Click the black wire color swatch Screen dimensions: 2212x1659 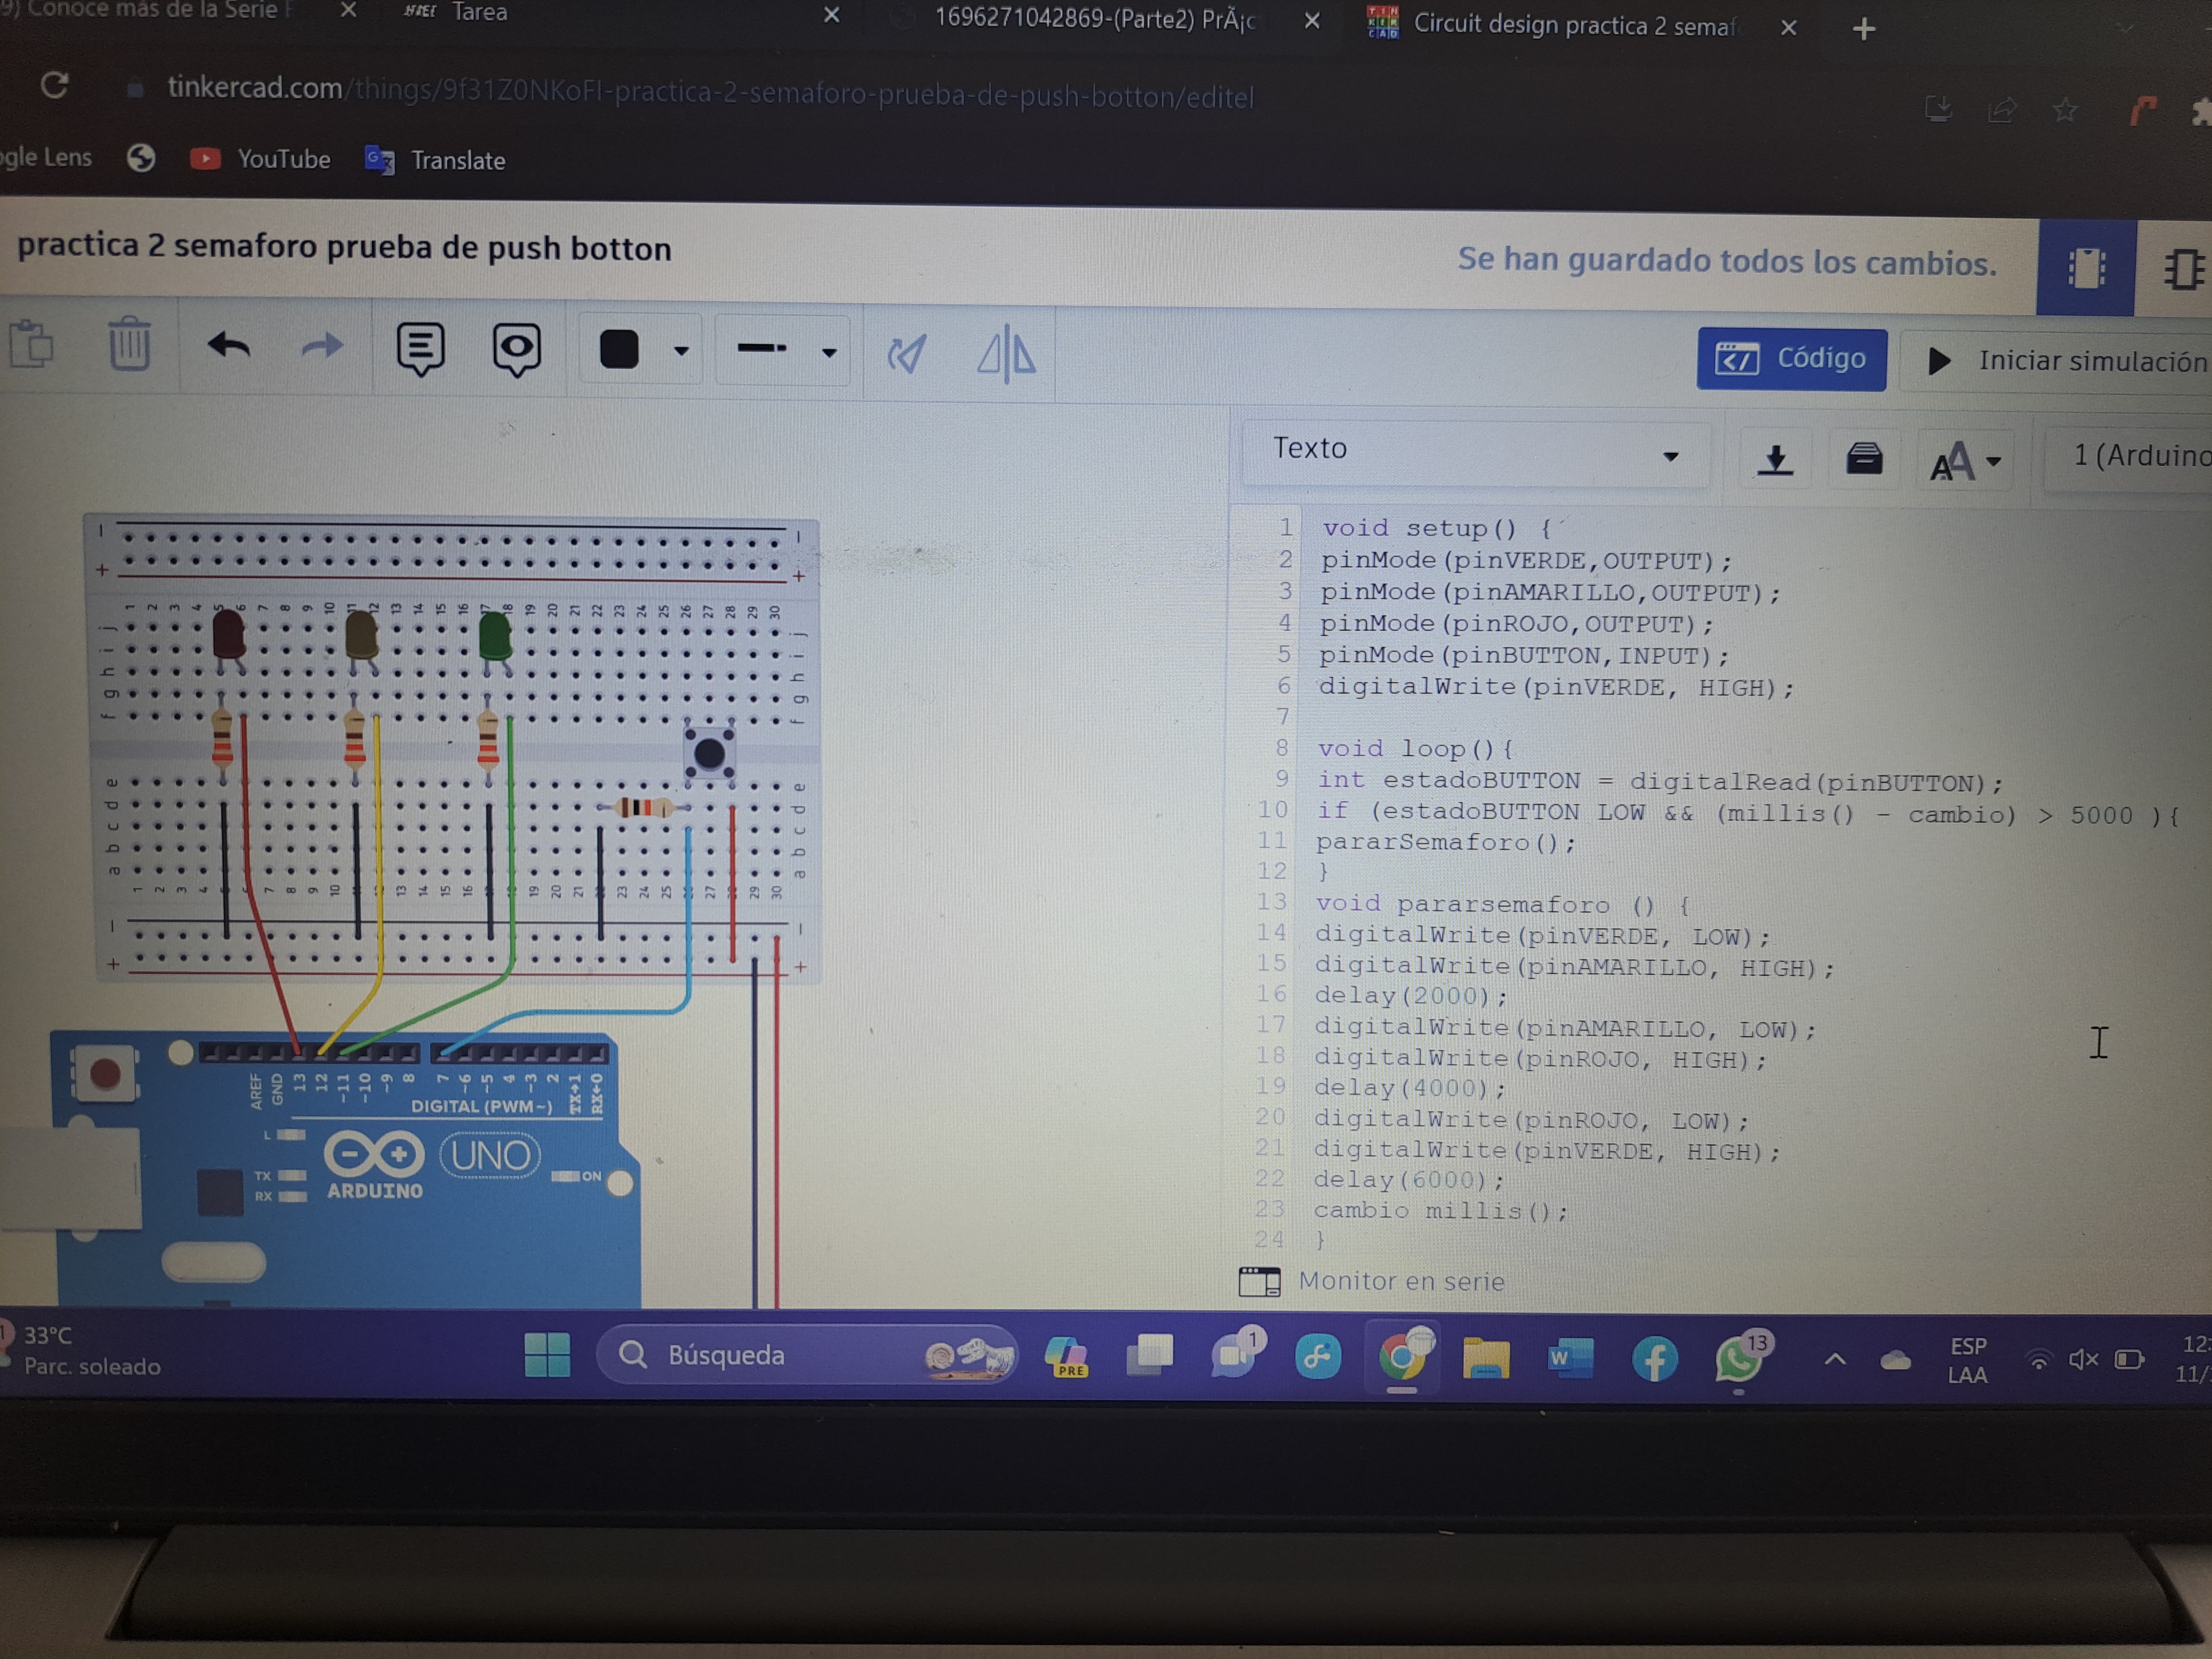pos(619,350)
